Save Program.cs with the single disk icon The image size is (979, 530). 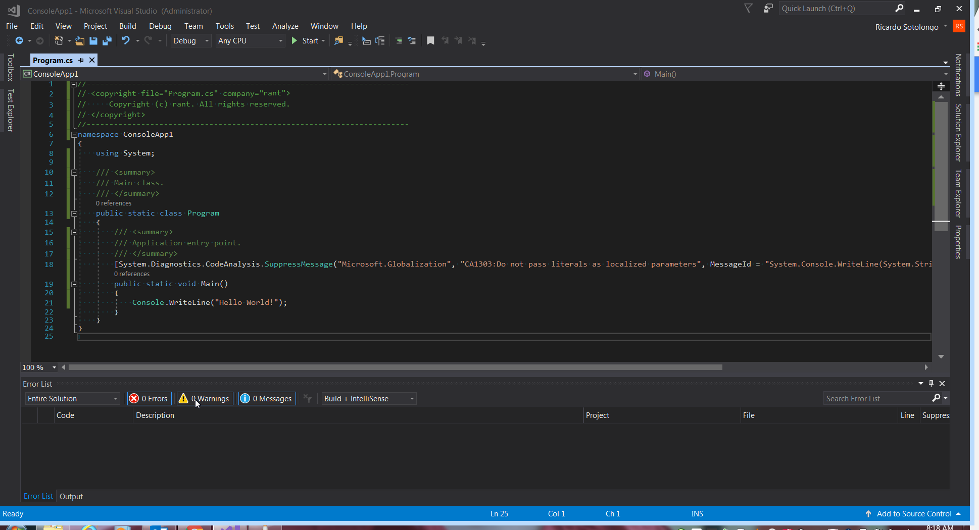93,41
